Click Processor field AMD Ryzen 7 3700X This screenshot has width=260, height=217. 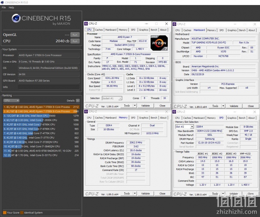click(49, 55)
